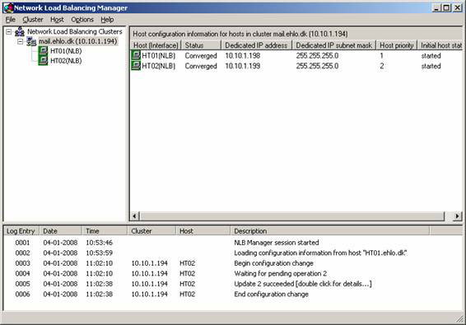Click the mail.ehlo.dk cluster icon in tree
466x325 pixels.
click(x=31, y=41)
